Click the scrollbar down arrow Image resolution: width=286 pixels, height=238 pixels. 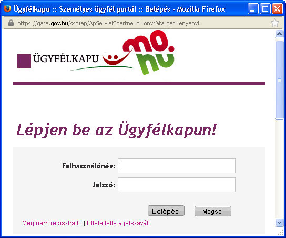point(279,222)
